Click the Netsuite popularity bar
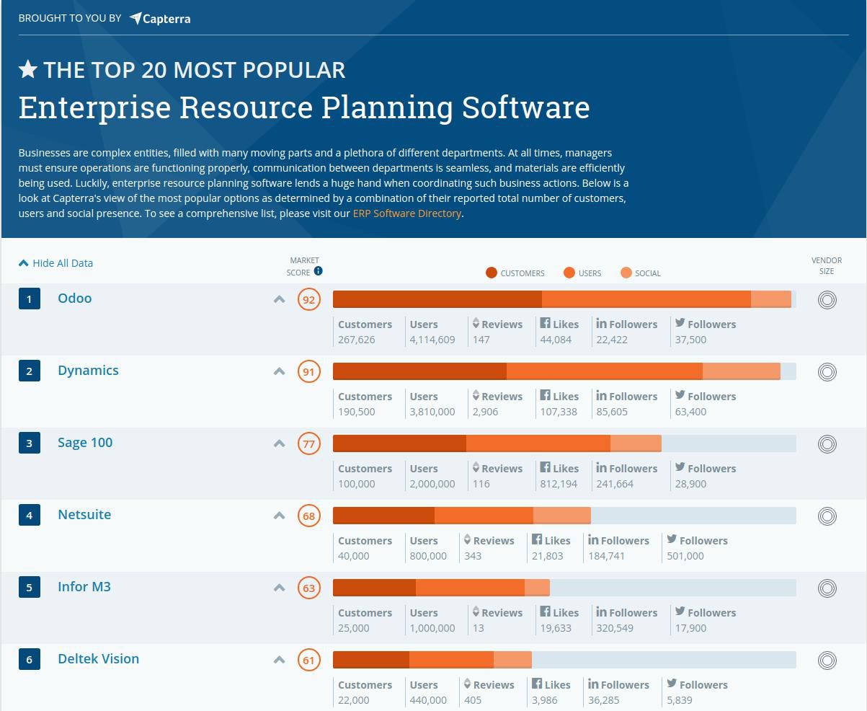Screen dimensions: 867x711 coord(564,516)
